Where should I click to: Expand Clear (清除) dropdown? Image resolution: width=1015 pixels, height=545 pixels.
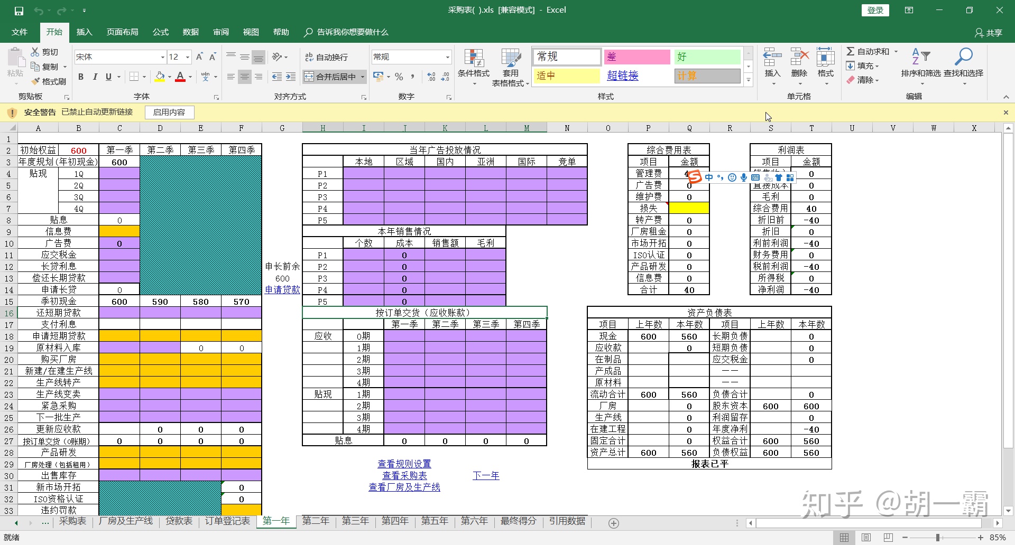(876, 80)
